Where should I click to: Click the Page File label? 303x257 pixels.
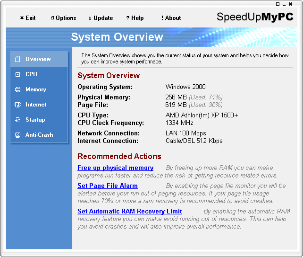[93, 105]
